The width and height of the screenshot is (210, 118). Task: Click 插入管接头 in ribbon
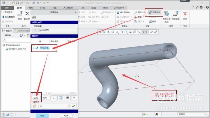pos(123,12)
